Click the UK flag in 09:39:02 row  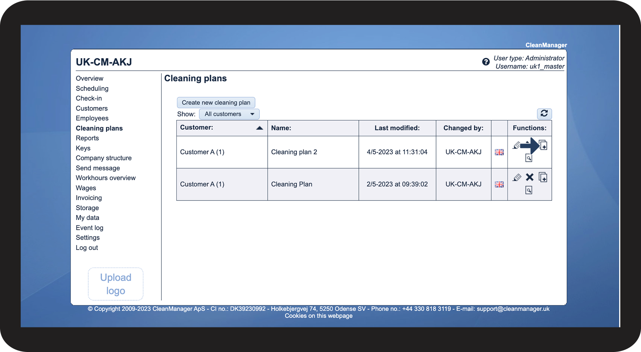[x=500, y=184]
